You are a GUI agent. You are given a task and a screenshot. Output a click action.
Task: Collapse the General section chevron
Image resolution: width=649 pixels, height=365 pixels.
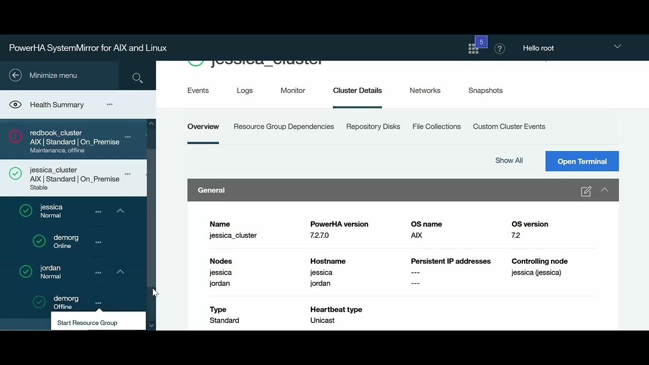coord(604,190)
